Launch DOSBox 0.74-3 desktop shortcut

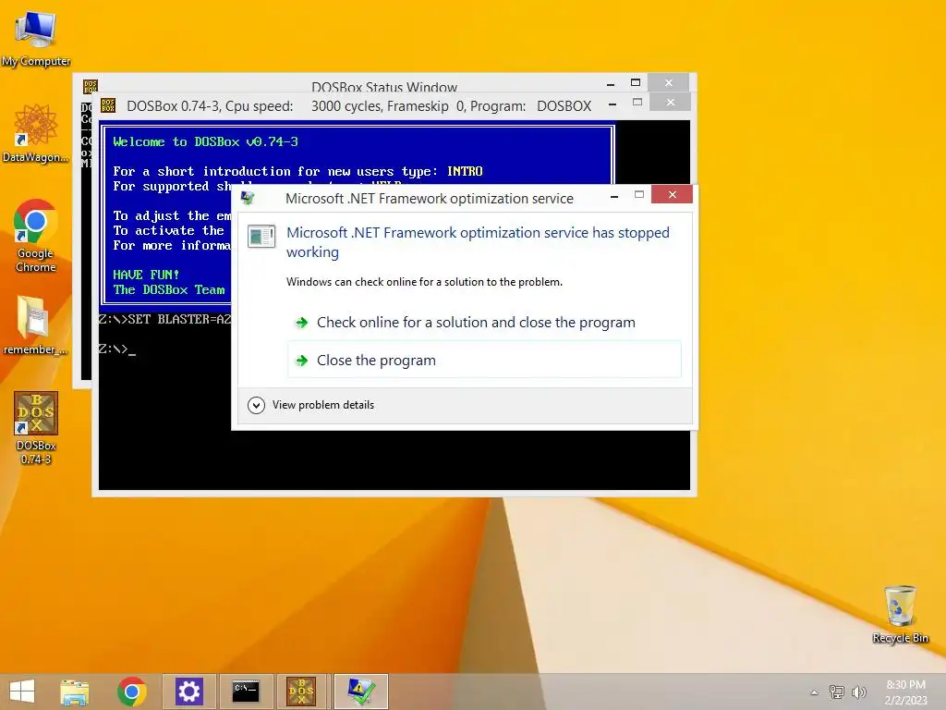36,427
